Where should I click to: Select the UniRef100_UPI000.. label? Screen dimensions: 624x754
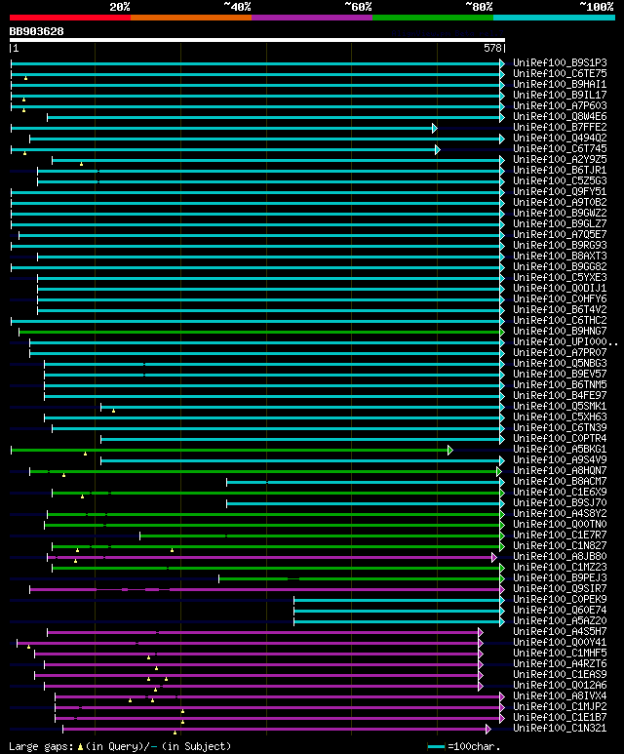(x=565, y=342)
